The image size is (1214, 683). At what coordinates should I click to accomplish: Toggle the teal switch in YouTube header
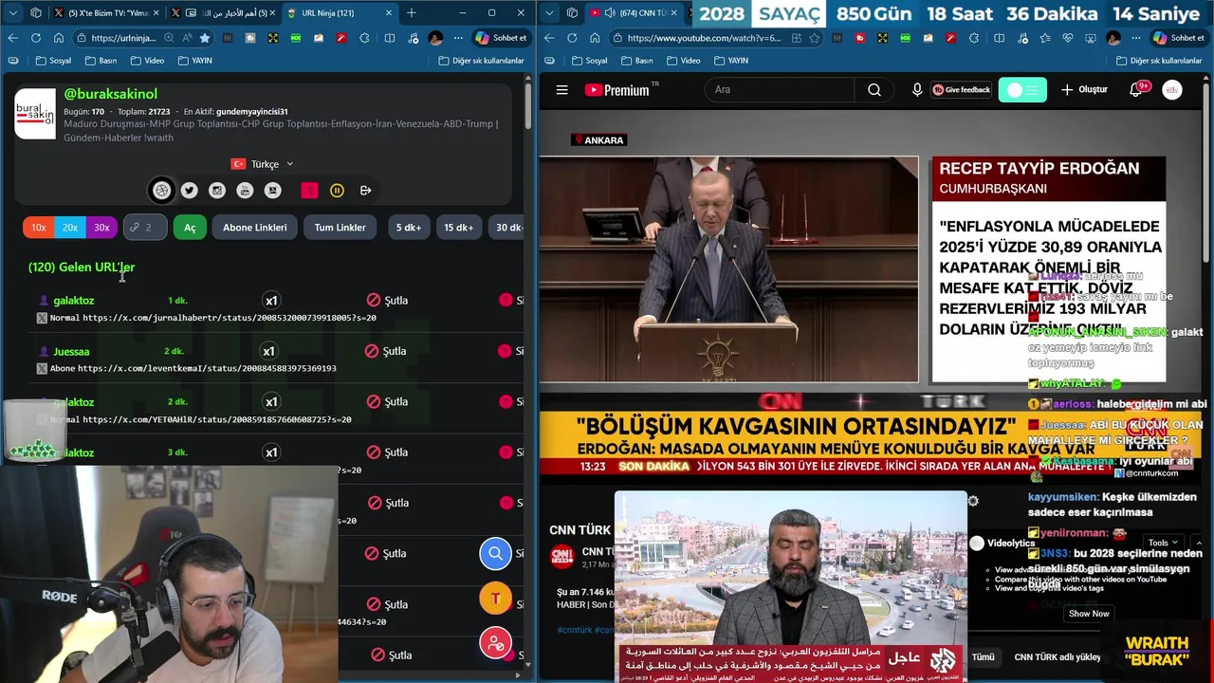pyautogui.click(x=1022, y=90)
